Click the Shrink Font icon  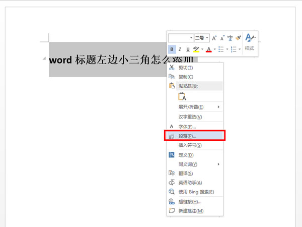click(222, 38)
